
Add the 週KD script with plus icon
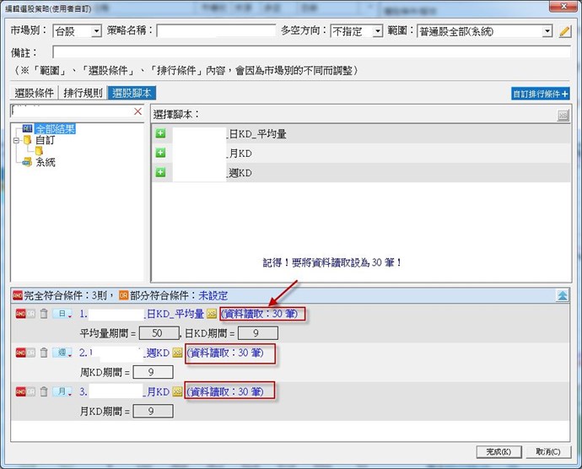pyautogui.click(x=160, y=173)
